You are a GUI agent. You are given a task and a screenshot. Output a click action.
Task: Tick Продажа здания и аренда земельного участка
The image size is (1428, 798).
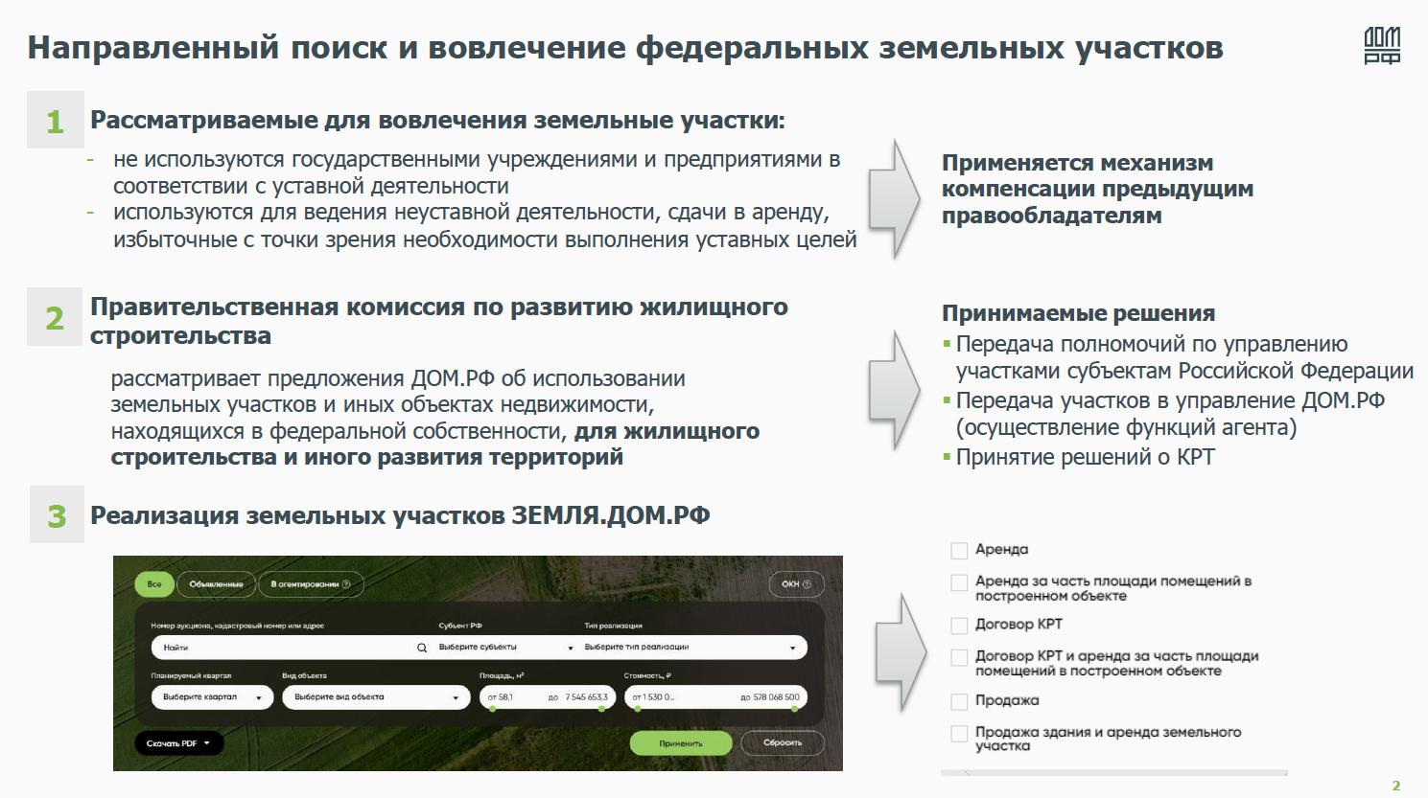(959, 734)
